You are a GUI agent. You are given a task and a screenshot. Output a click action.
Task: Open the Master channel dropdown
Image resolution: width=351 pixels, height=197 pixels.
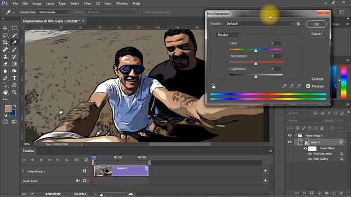coord(229,35)
